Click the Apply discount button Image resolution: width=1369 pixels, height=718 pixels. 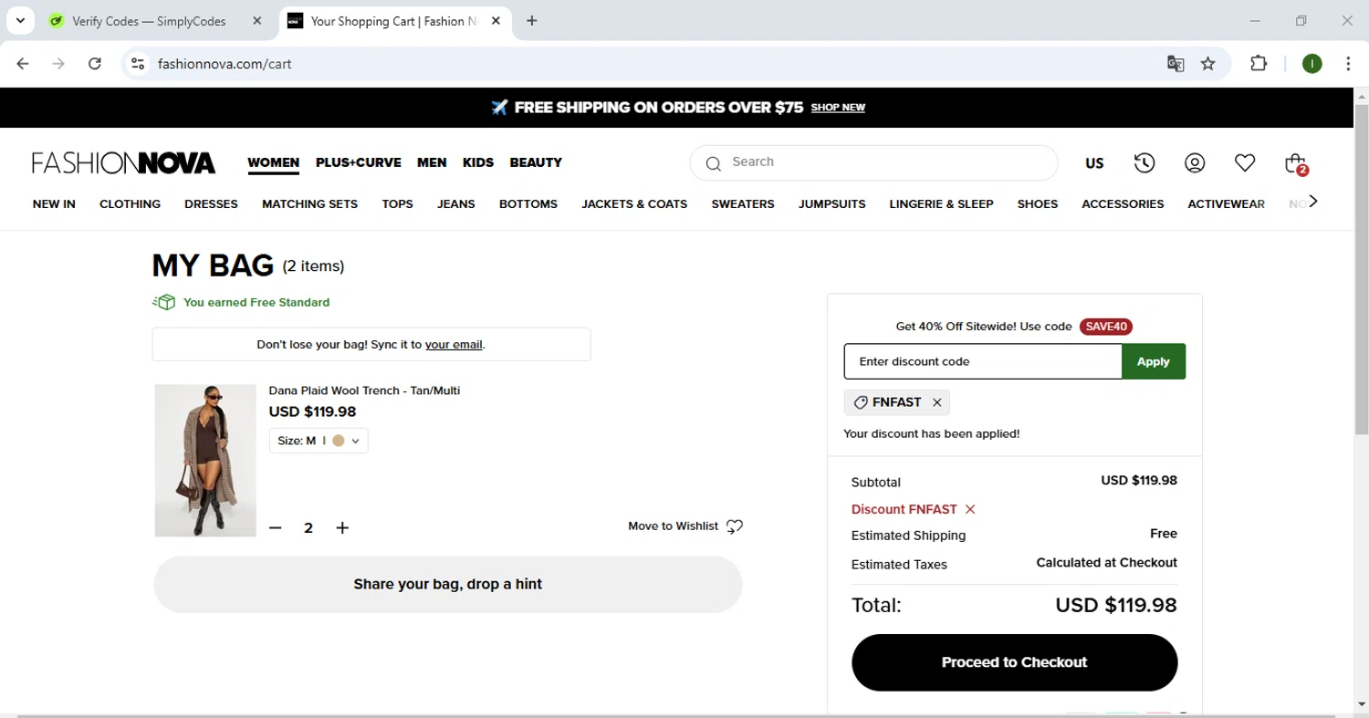[1154, 361]
